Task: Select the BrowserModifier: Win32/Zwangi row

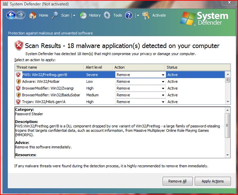Action: 120,88
